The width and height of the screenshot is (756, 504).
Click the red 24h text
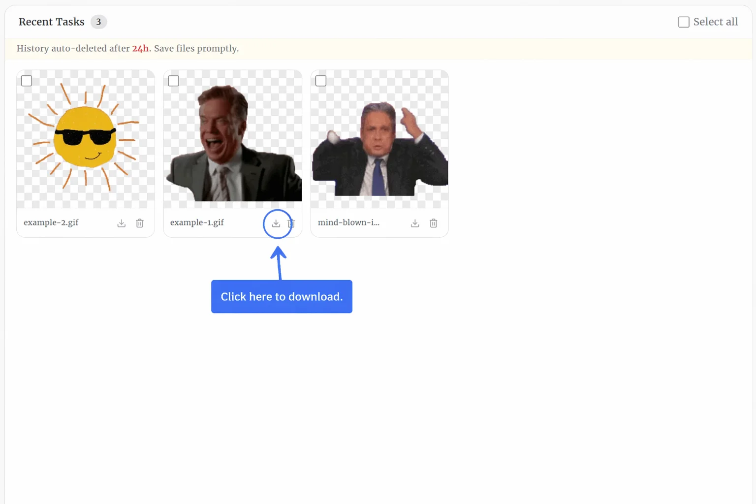[x=140, y=49]
